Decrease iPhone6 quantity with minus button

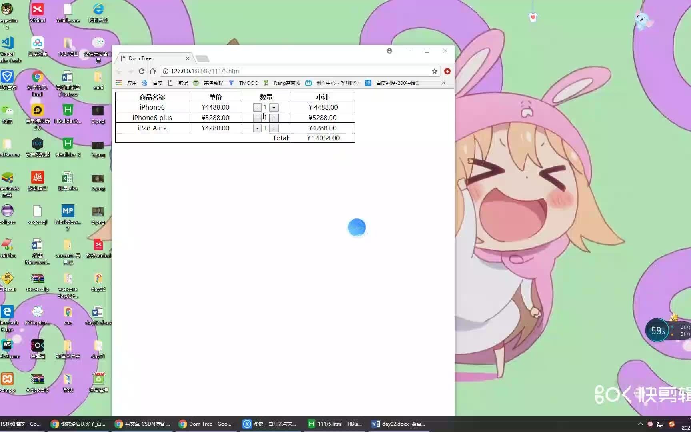tap(257, 108)
